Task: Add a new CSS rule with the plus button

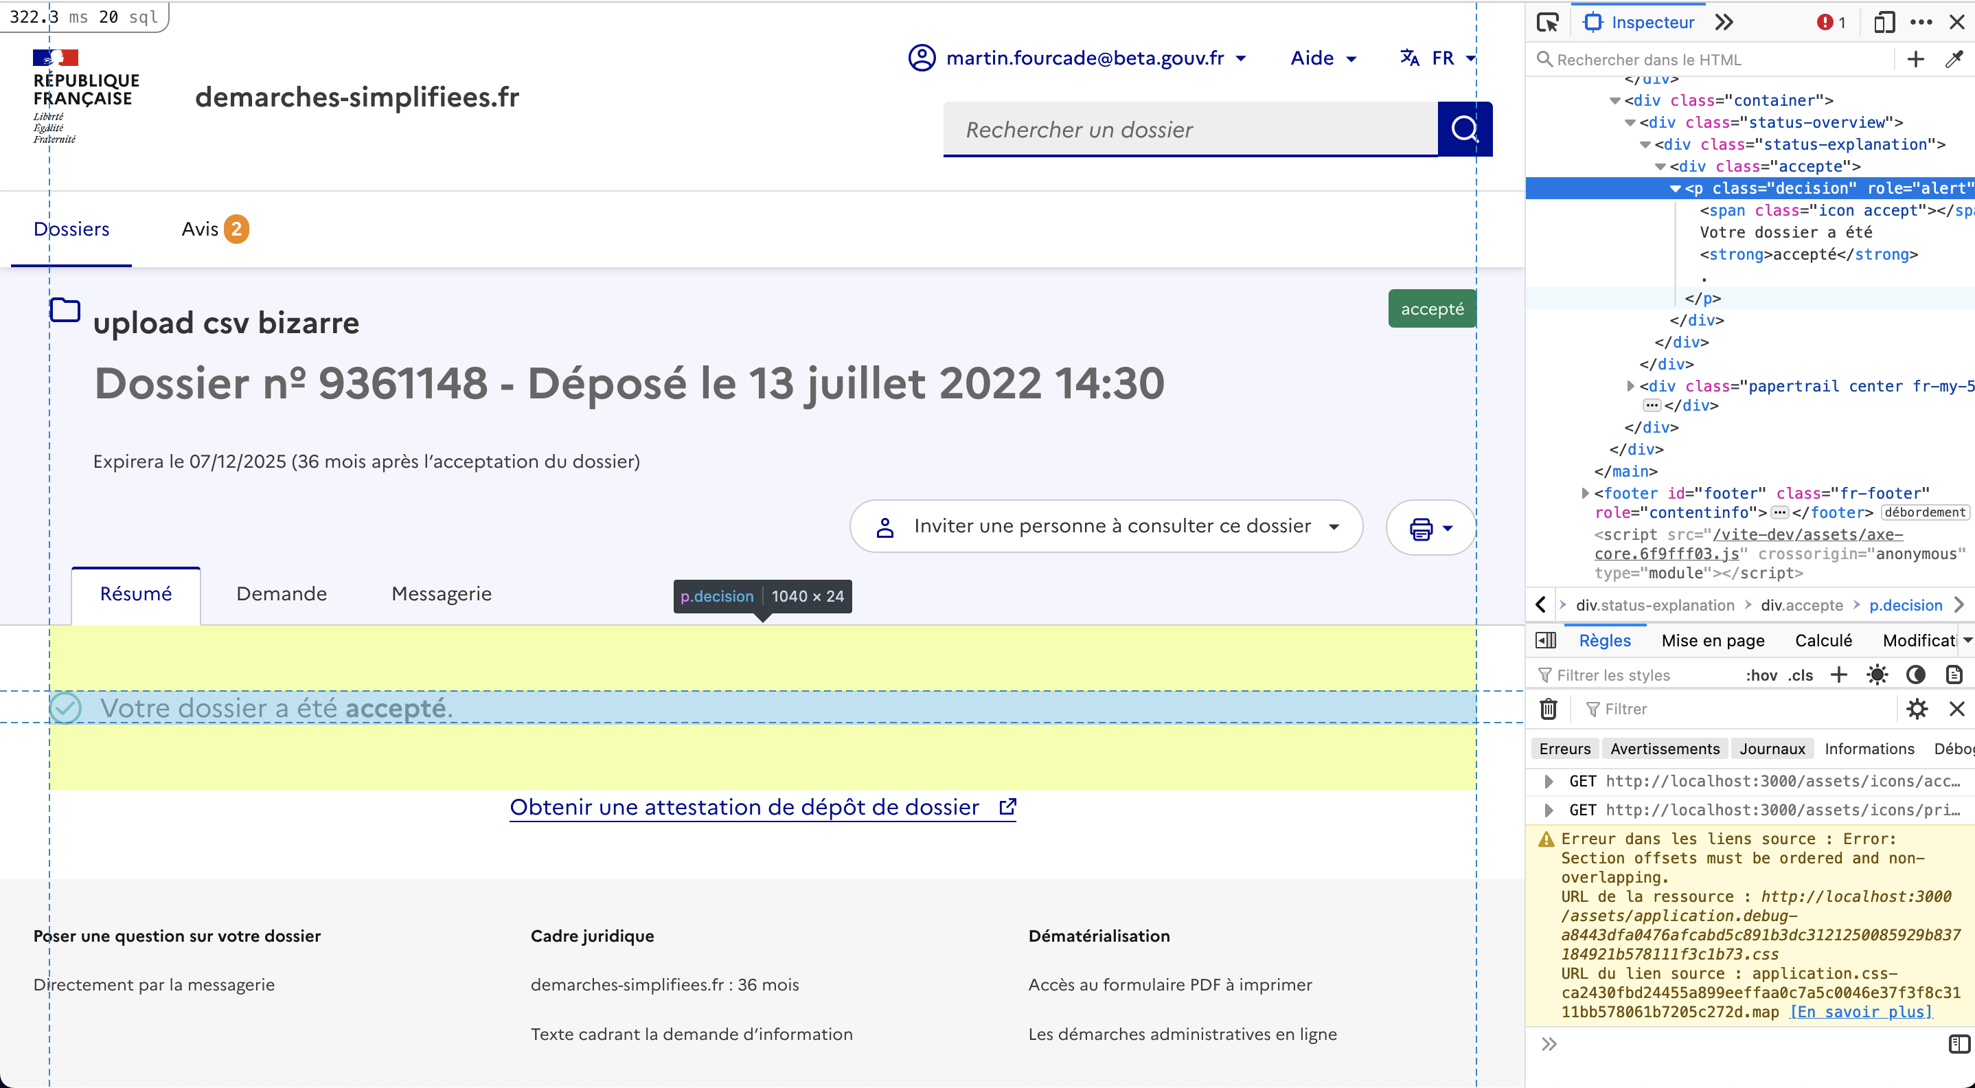Action: coord(1838,675)
